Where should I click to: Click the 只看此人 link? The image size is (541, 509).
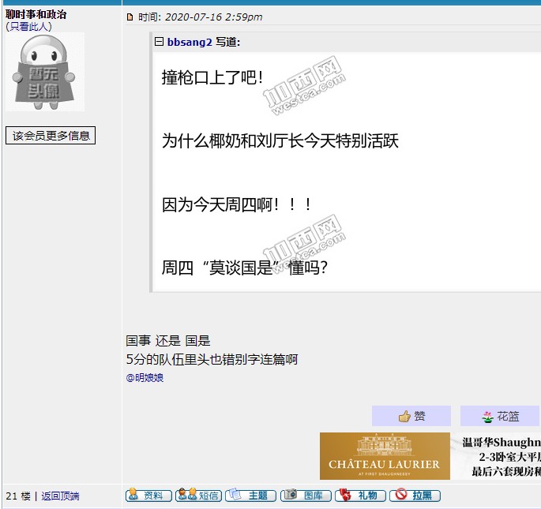(x=28, y=26)
